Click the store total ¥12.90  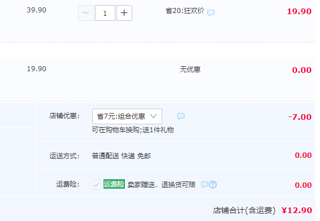coord(297,210)
